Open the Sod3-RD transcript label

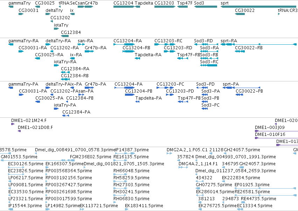pyautogui.click(x=203, y=41)
